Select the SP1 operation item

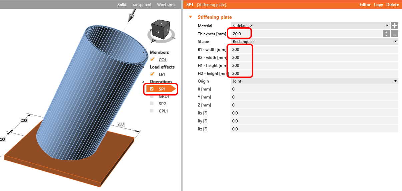162,89
